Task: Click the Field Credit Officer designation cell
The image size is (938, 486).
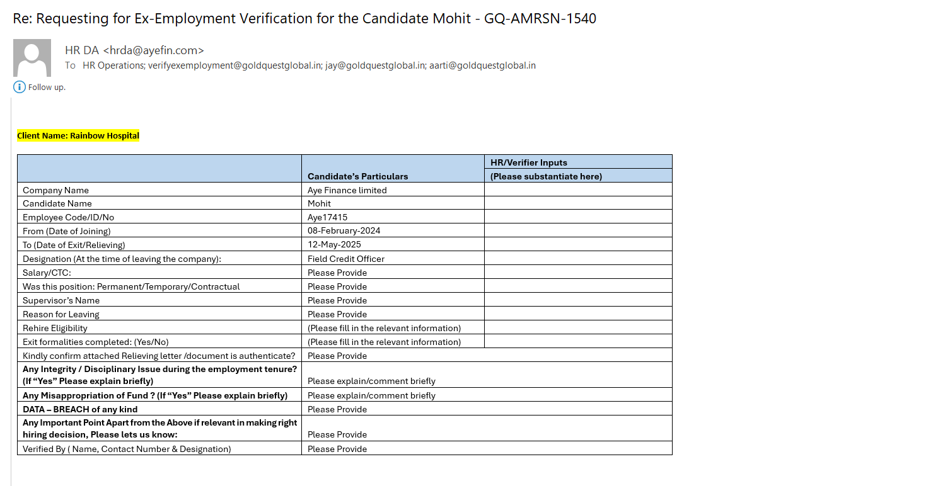Action: click(346, 259)
